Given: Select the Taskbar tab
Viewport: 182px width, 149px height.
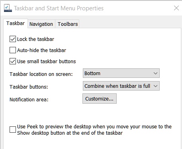Looking at the screenshot, I should 16,23.
